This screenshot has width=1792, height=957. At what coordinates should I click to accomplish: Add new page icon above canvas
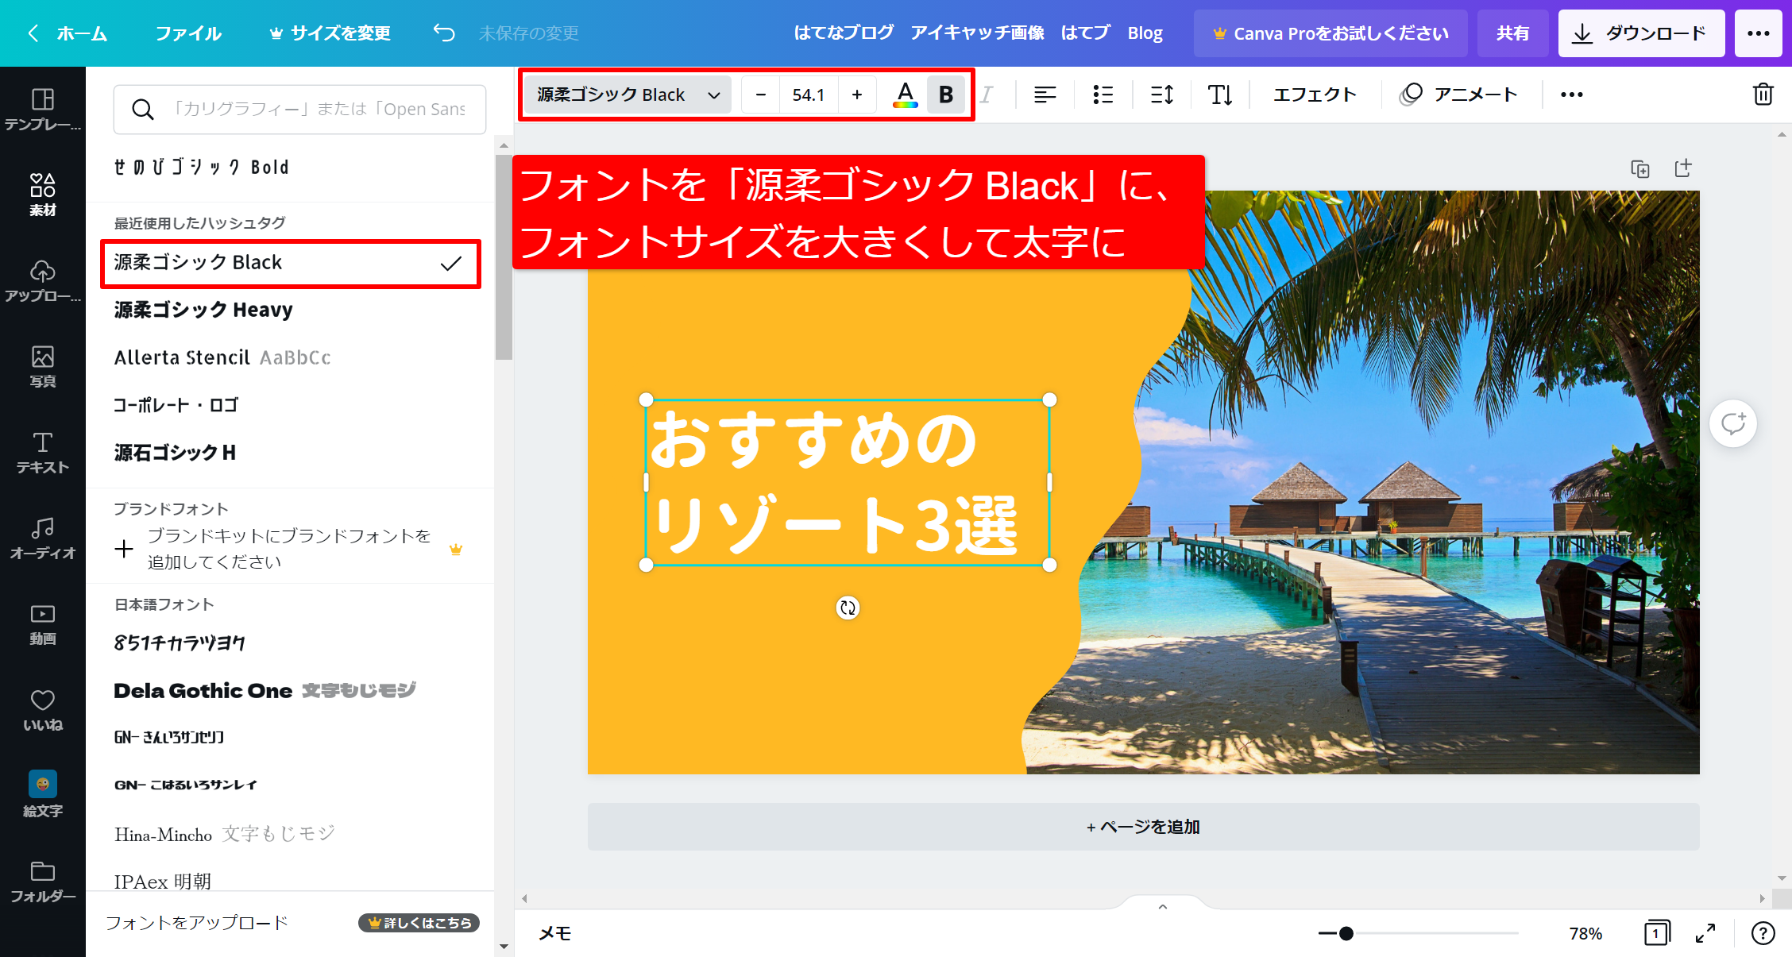(x=1682, y=168)
